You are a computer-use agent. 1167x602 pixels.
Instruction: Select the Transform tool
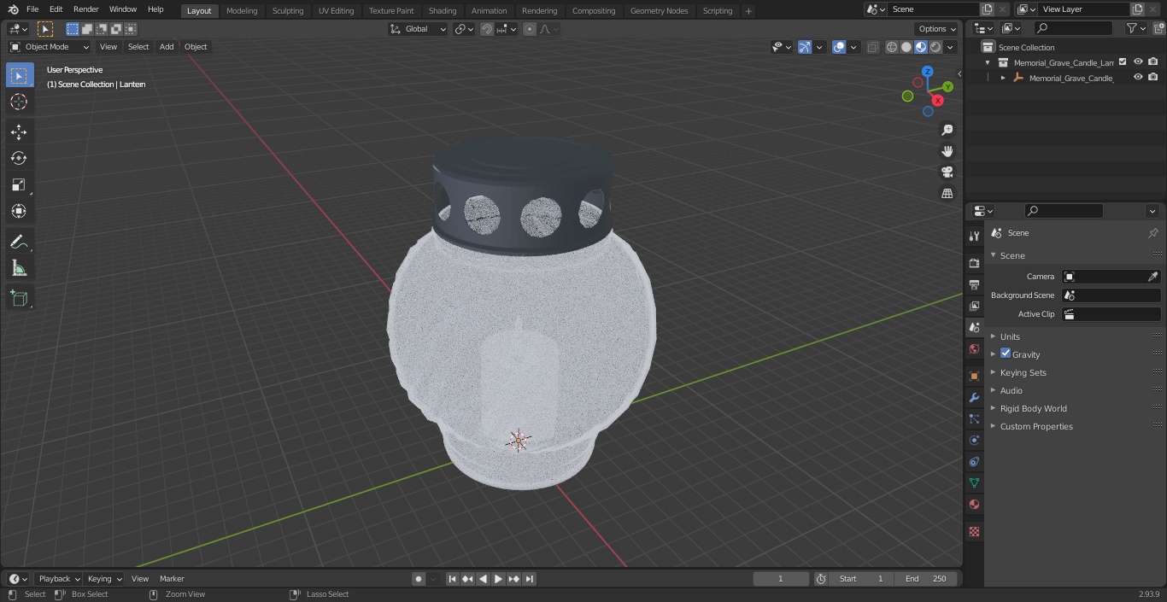click(19, 211)
